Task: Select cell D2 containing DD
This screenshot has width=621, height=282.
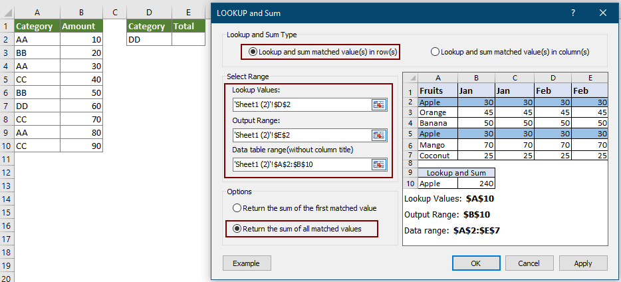Action: click(149, 40)
